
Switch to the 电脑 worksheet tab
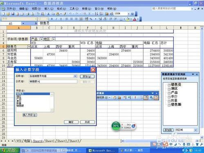click(27, 141)
